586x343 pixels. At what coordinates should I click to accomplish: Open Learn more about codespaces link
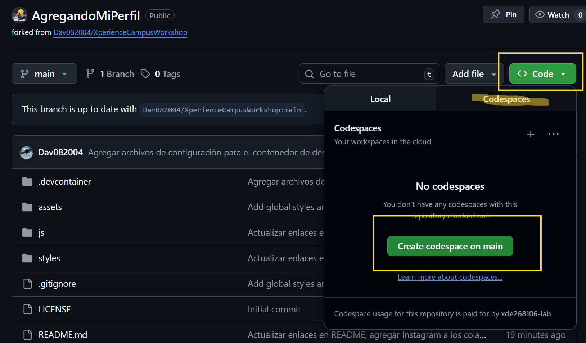tap(450, 277)
